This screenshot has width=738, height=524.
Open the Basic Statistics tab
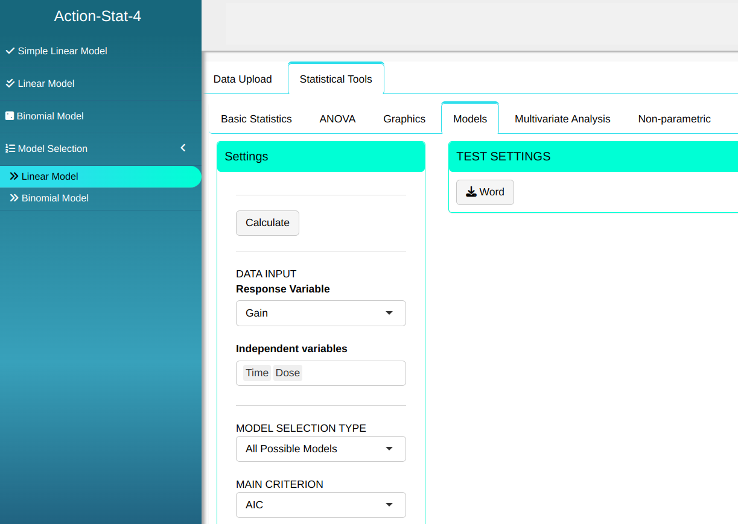(x=256, y=119)
